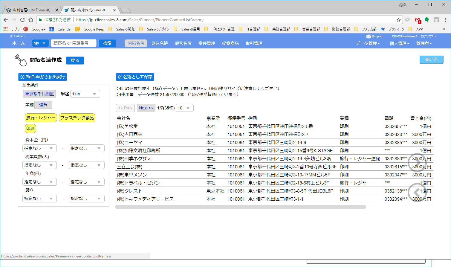
Task: Click the 使い方 button
Action: (x=431, y=59)
